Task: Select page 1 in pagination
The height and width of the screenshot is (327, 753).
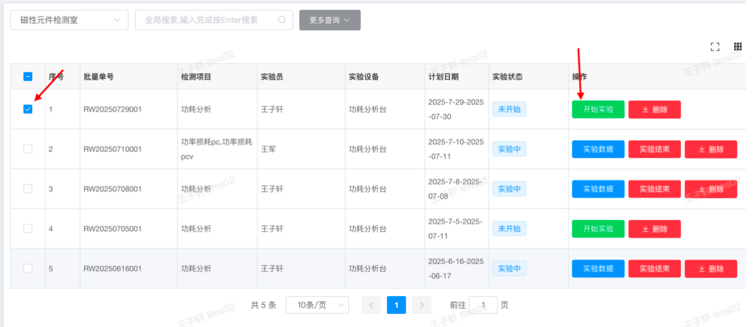Action: pyautogui.click(x=396, y=305)
